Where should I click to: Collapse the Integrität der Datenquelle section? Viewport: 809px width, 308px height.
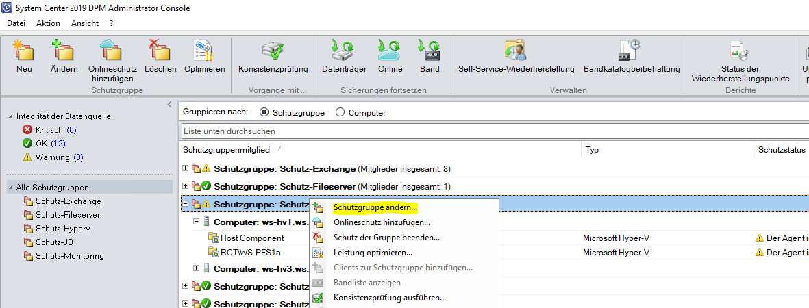point(12,116)
